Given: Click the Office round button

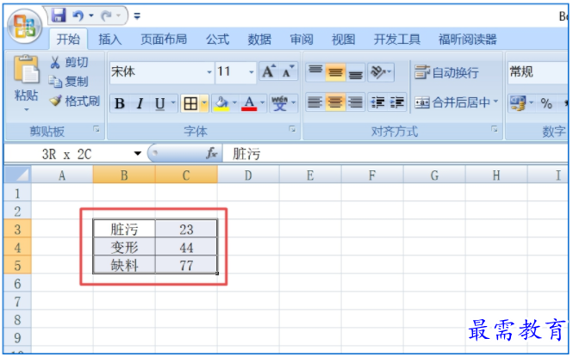Looking at the screenshot, I should [25, 26].
